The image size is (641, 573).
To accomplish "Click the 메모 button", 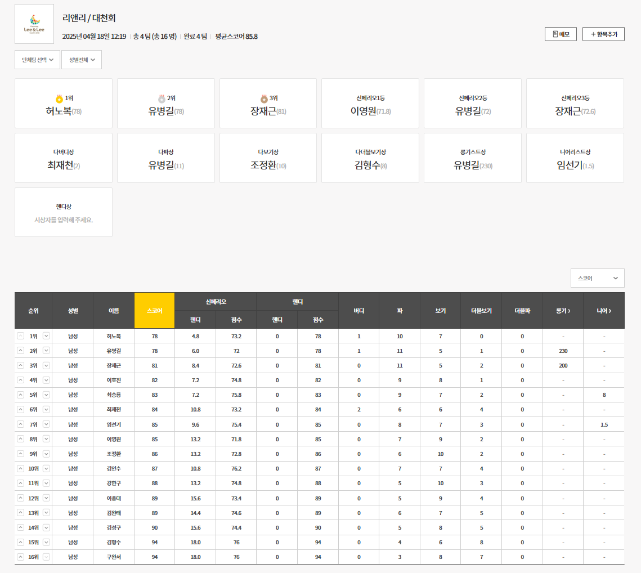I will click(x=561, y=34).
